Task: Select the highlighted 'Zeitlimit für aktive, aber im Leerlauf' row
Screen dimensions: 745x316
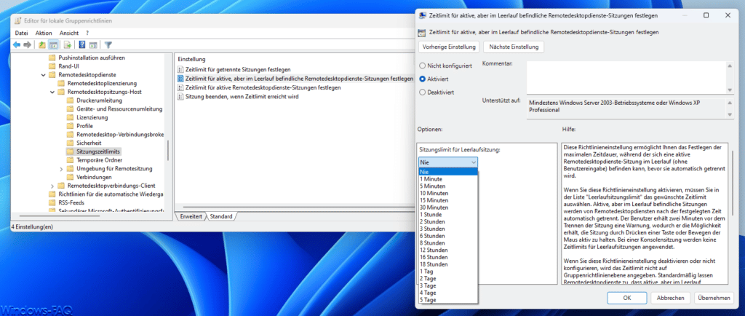Action: pos(295,79)
